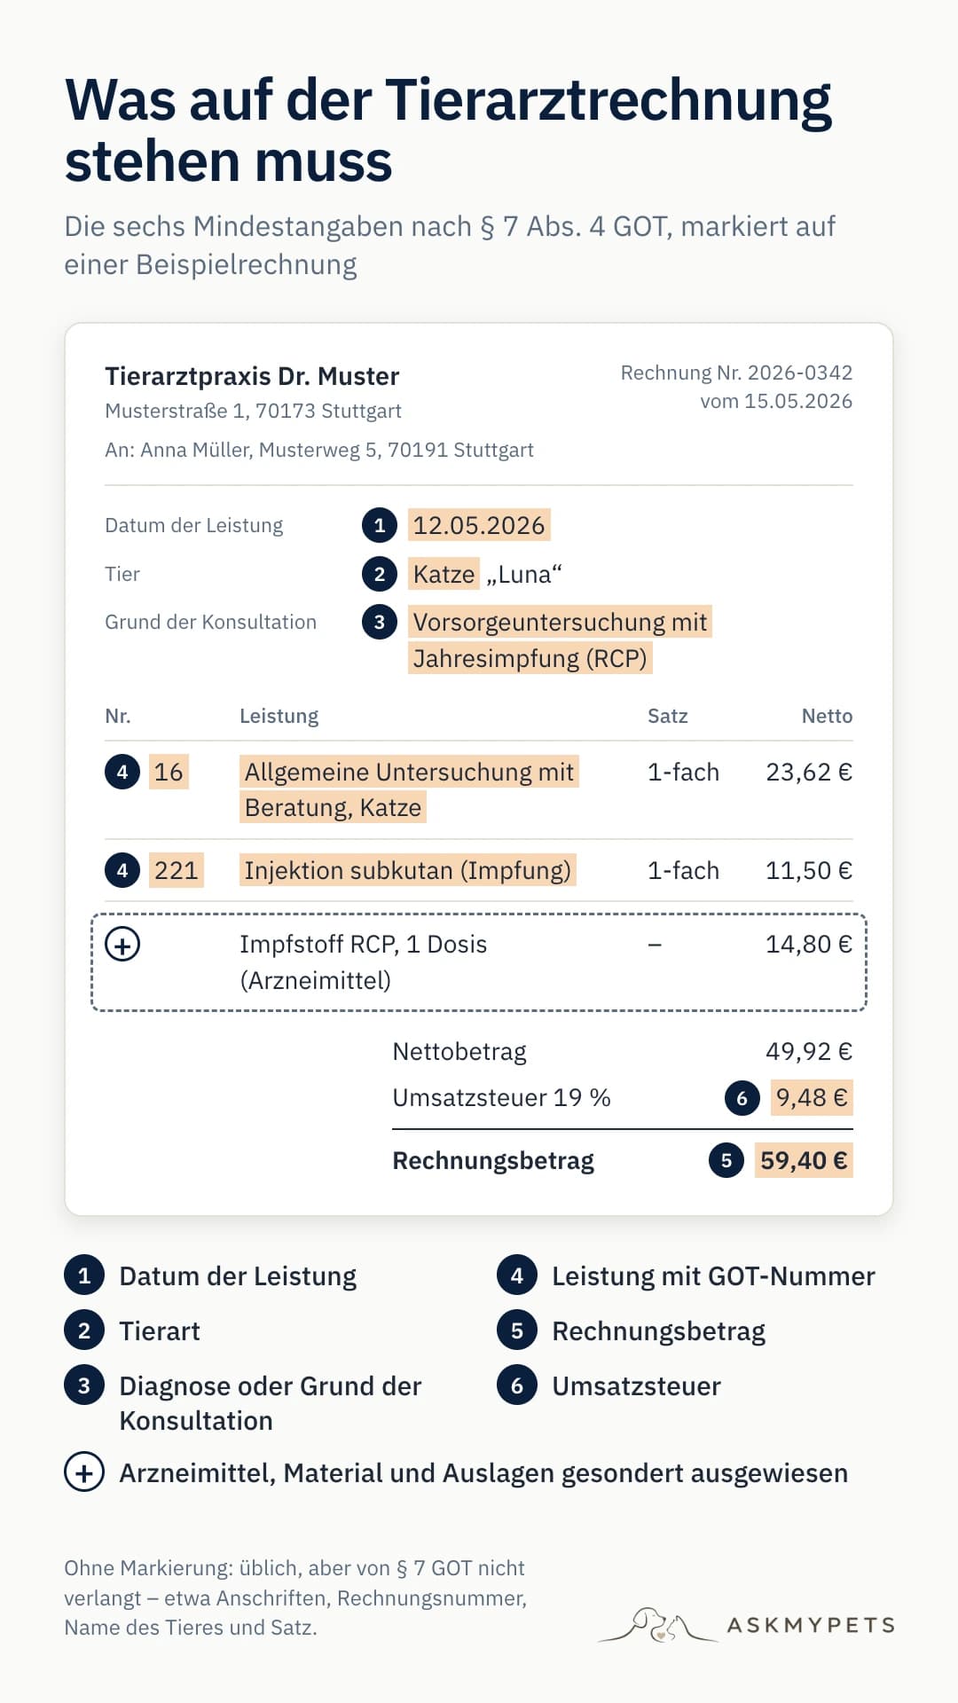Click the highlighted total '59,40 €'
Viewport: 958px width, 1703px height.
(804, 1160)
